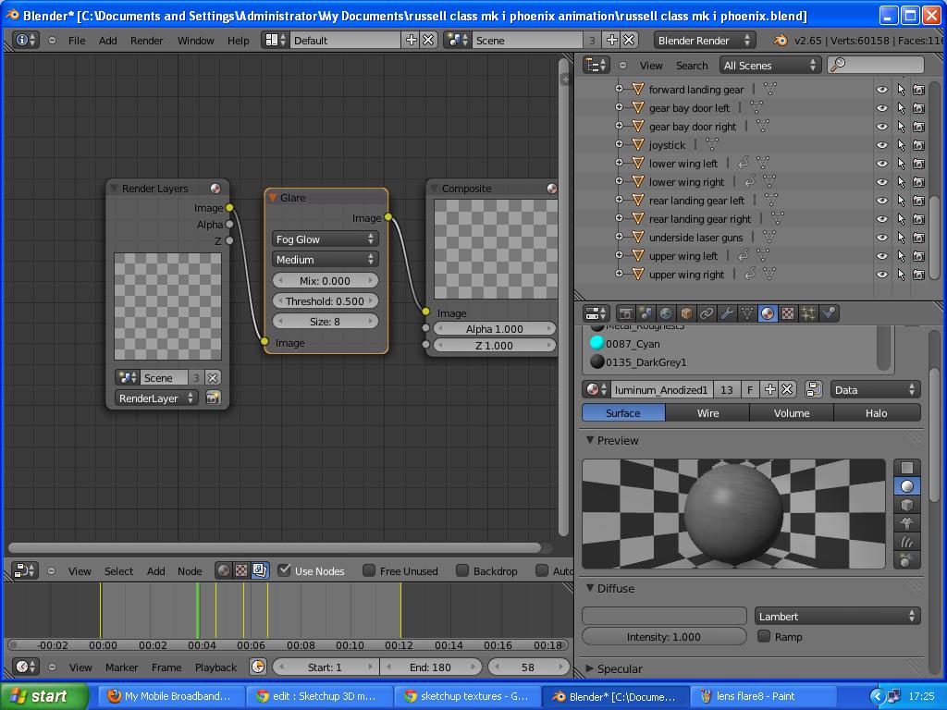Open the Texture properties checker icon
The width and height of the screenshot is (947, 710).
[x=788, y=313]
